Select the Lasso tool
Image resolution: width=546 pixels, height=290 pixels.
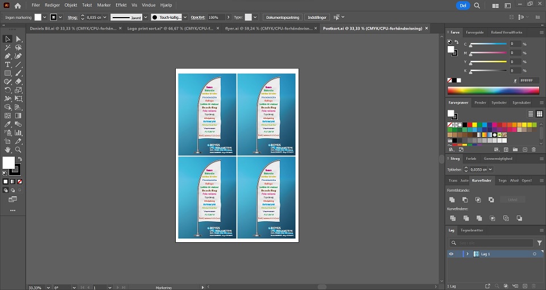click(18, 48)
